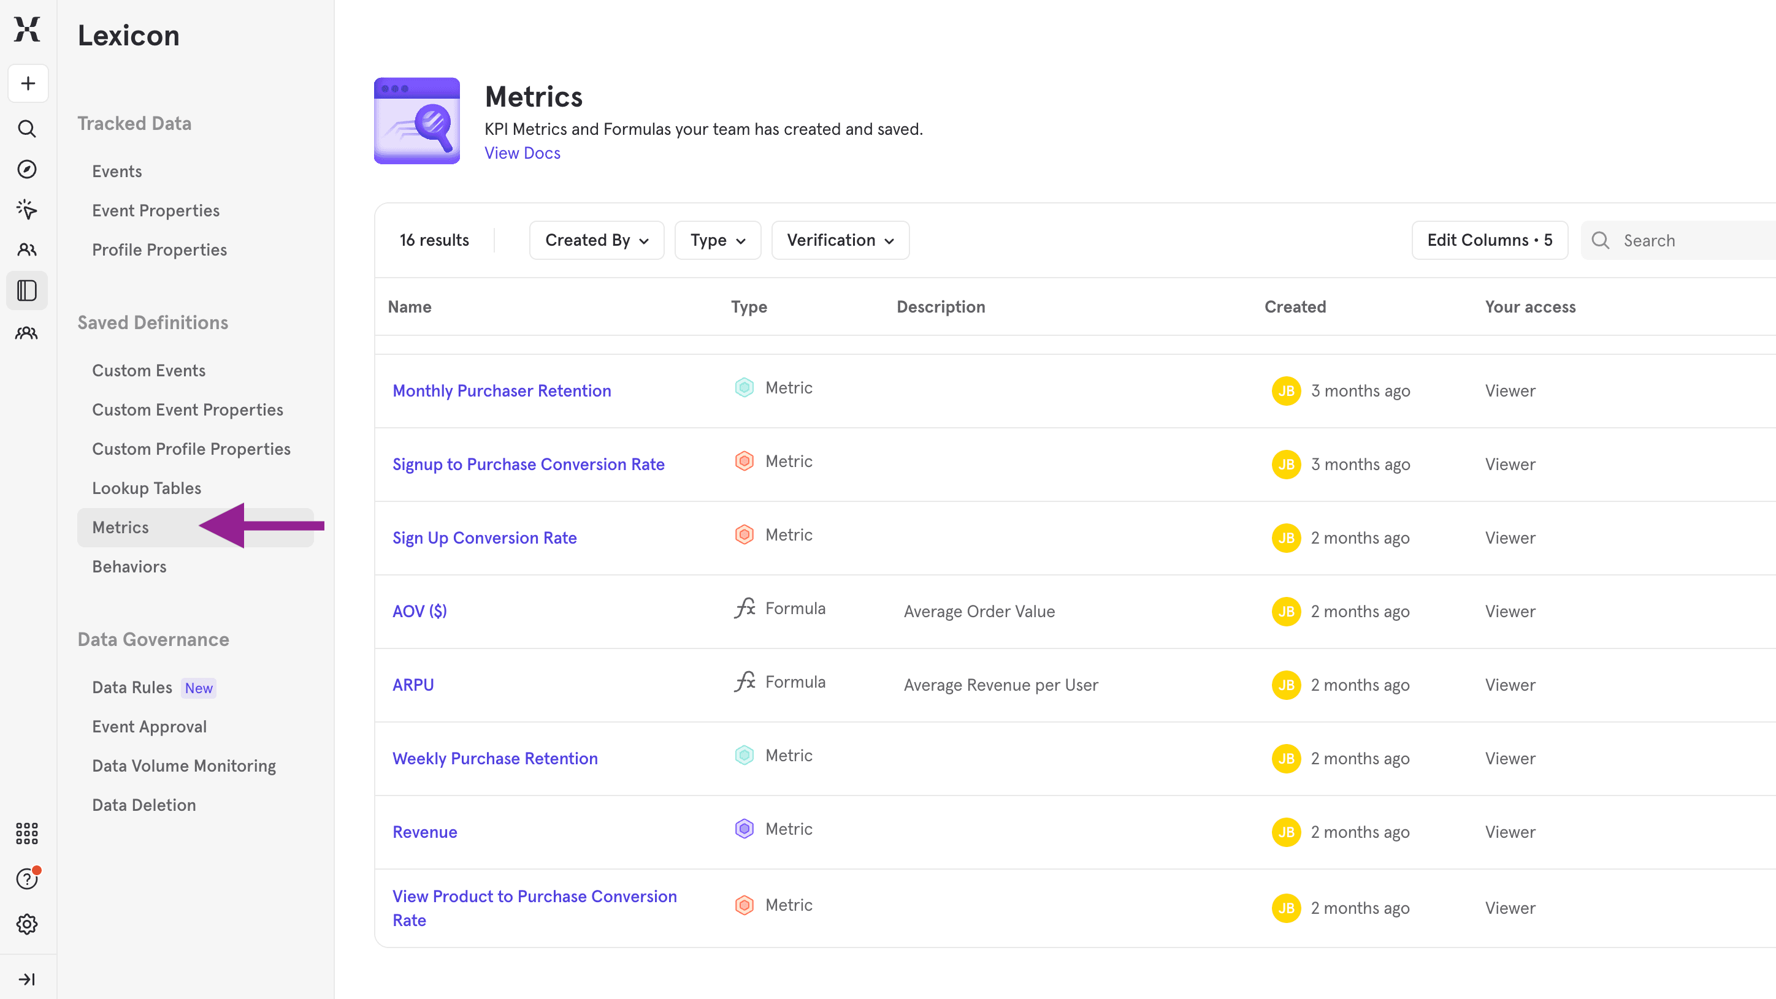Open the Type filter dropdown
Screen dimensions: 1776x999
(x=717, y=240)
